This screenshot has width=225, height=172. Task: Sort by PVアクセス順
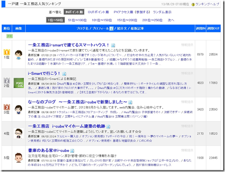coord(123,12)
